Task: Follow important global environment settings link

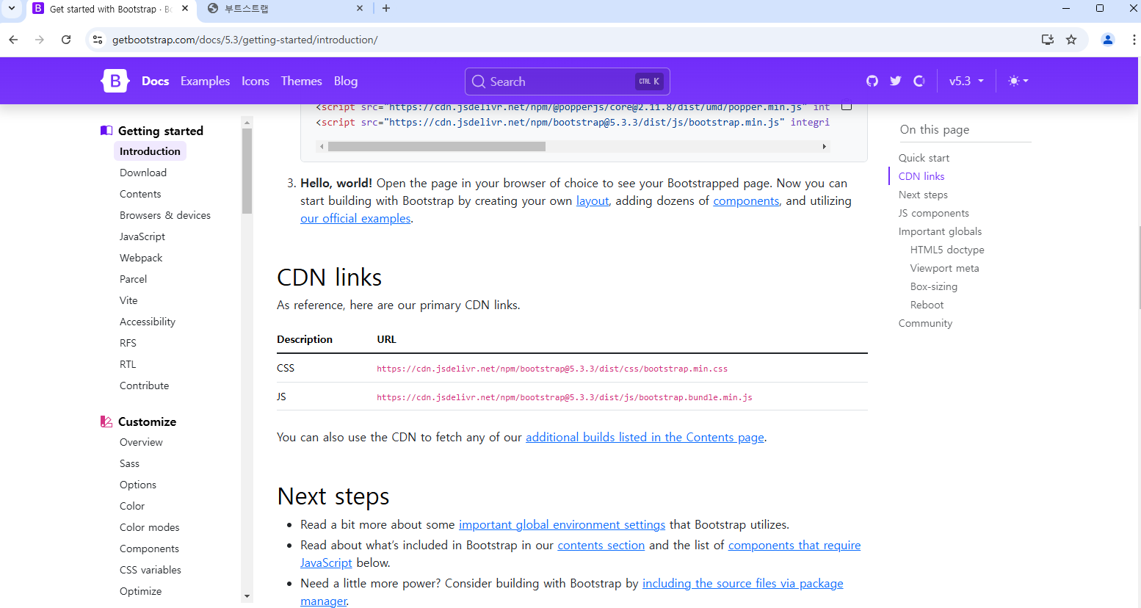Action: coord(562,525)
